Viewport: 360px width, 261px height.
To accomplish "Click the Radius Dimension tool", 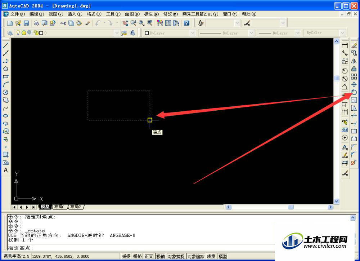I will click(x=345, y=71).
